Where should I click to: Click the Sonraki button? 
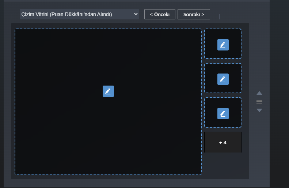(194, 14)
